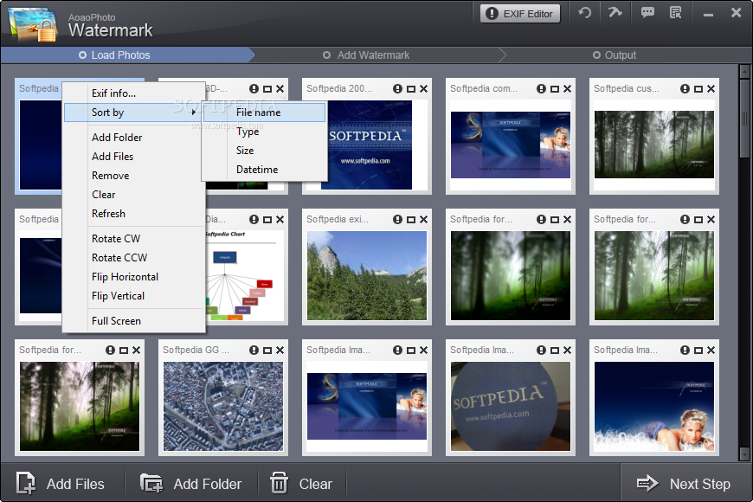Click Add Files button in bottom bar
Screen dimensions: 753x502
[61, 483]
